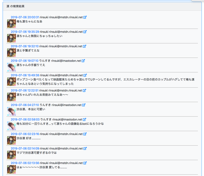Click post text "渋谷凛 好き"
This screenshot has height=176, width=204.
(x=29, y=138)
